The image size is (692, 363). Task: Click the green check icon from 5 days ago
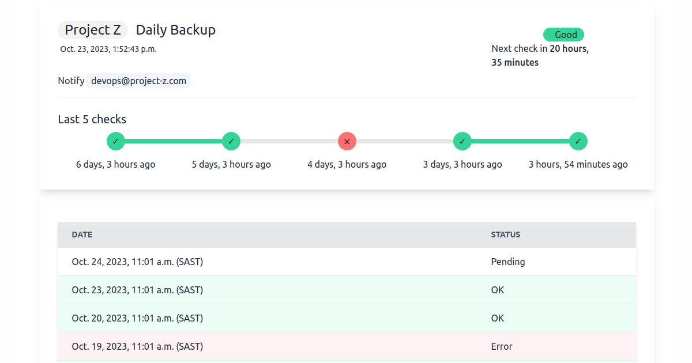pos(231,141)
